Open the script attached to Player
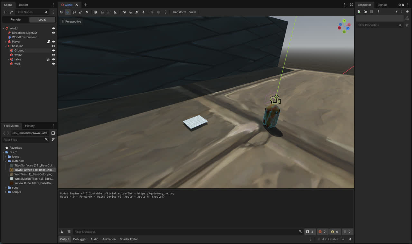This screenshot has height=244, width=412. pyautogui.click(x=49, y=42)
